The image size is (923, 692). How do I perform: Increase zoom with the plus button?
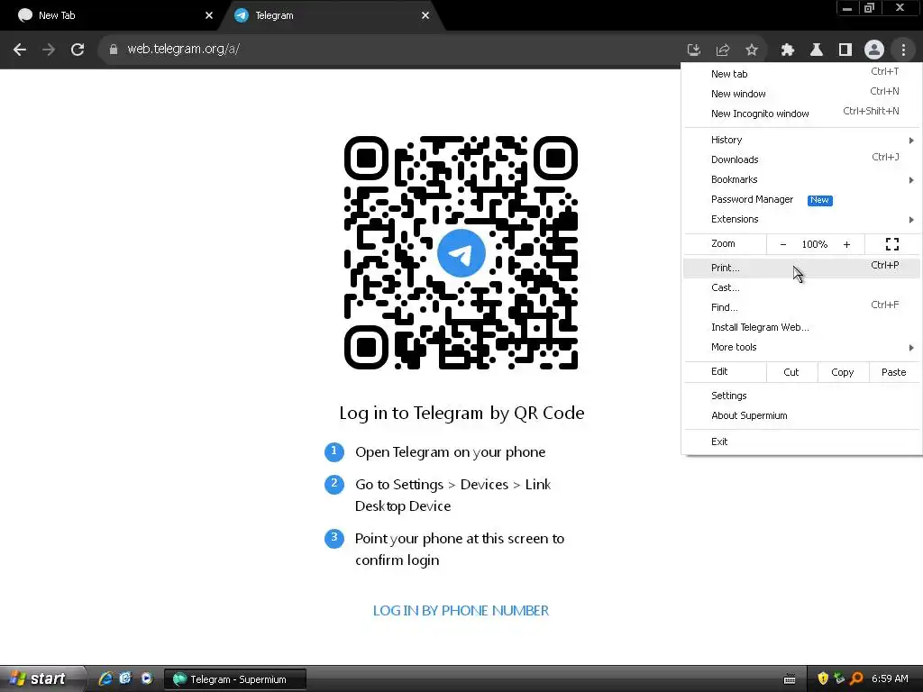tap(846, 244)
